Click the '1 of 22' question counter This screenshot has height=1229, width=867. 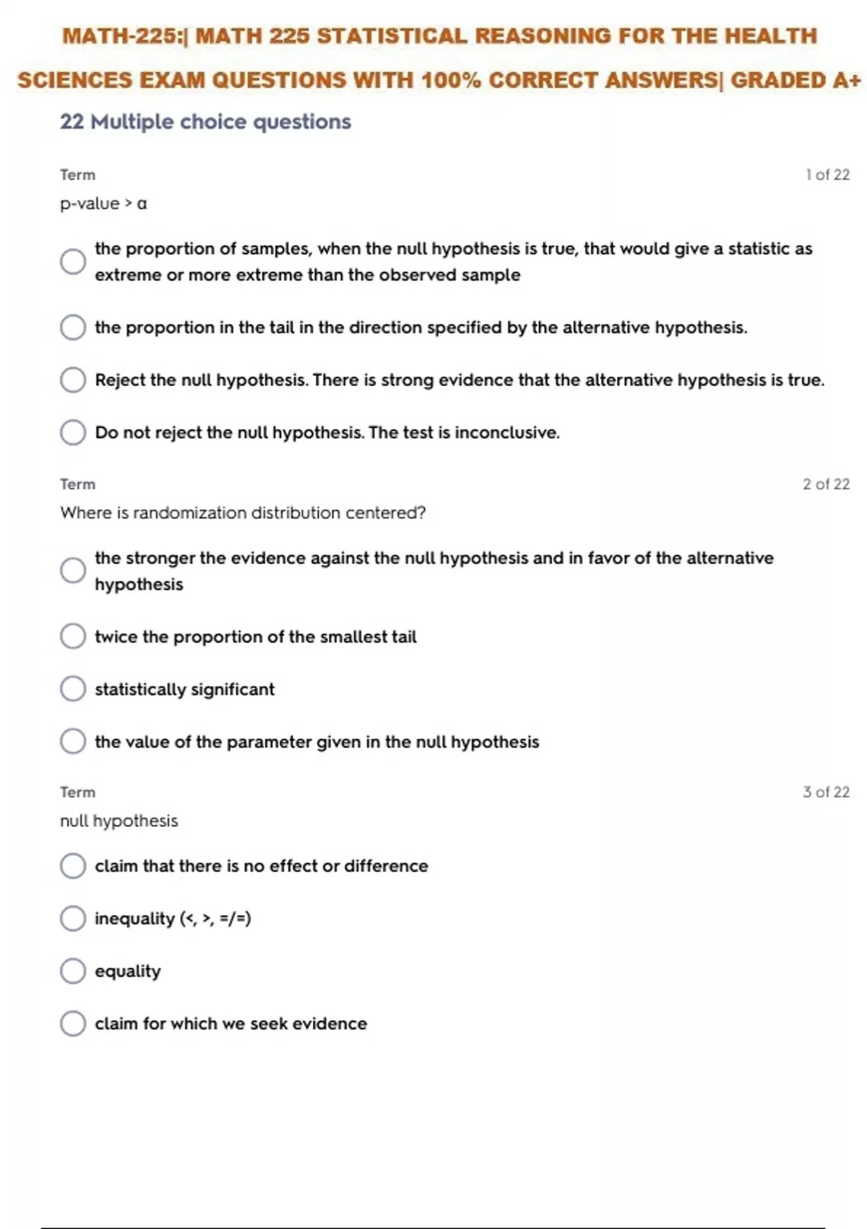[827, 175]
